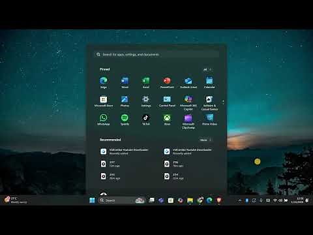
Task: Launch Word from the Pinned section
Action: 125,82
